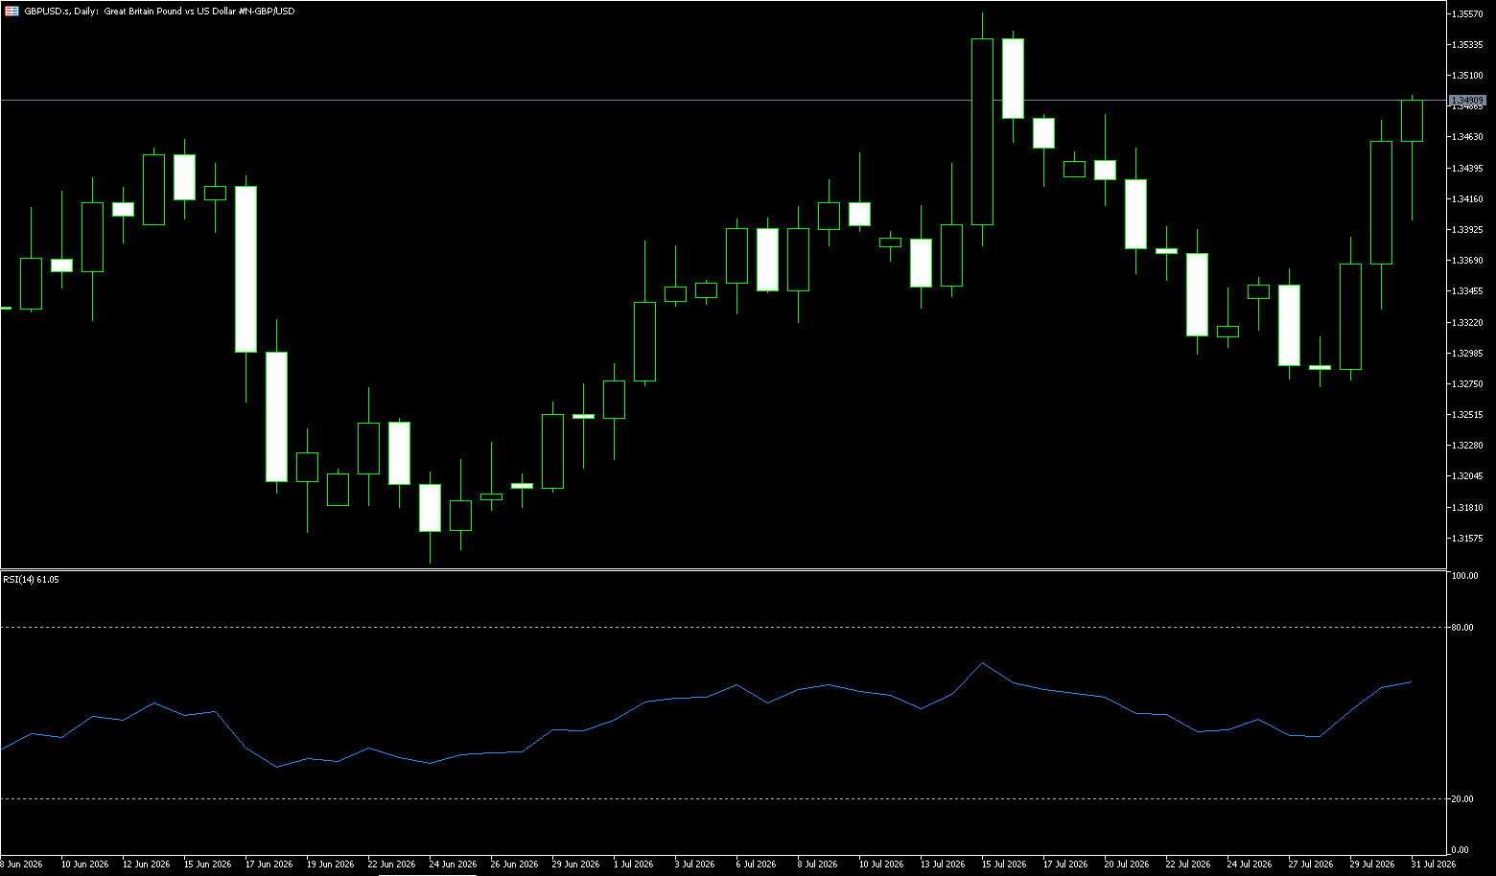Click the RSI 80.00 level dashed line
The width and height of the screenshot is (1496, 876).
pos(723,628)
